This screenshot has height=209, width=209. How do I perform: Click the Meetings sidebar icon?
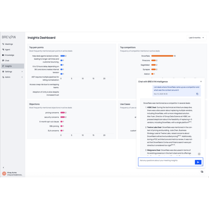pos(3,44)
